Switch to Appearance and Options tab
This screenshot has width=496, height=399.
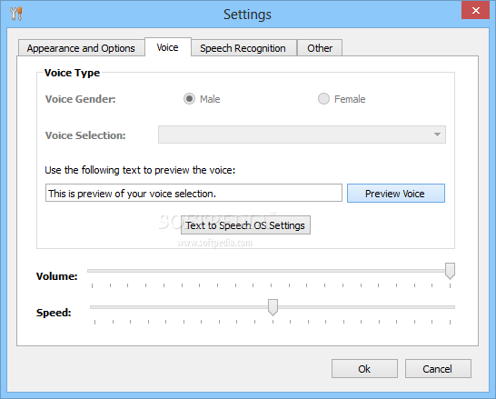click(x=81, y=48)
